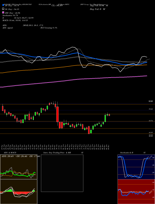Select the '200 Day - 46.96' legend text

[x=12, y=13]
